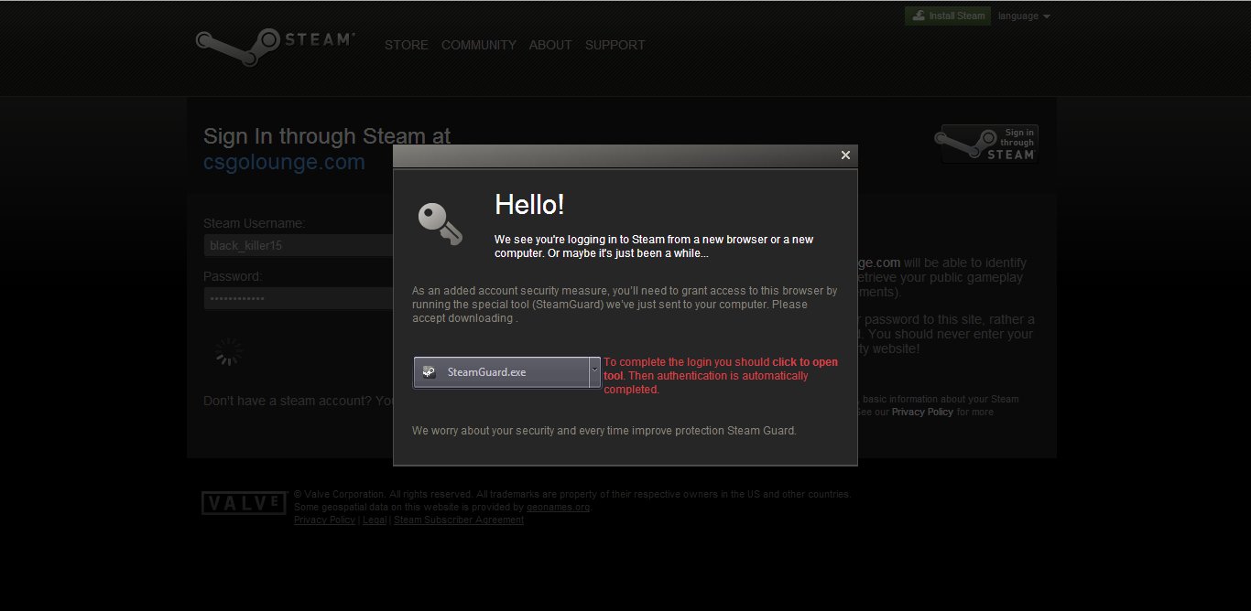Screen dimensions: 1251x611
Task: Click the key icon in dialog
Action: (441, 224)
